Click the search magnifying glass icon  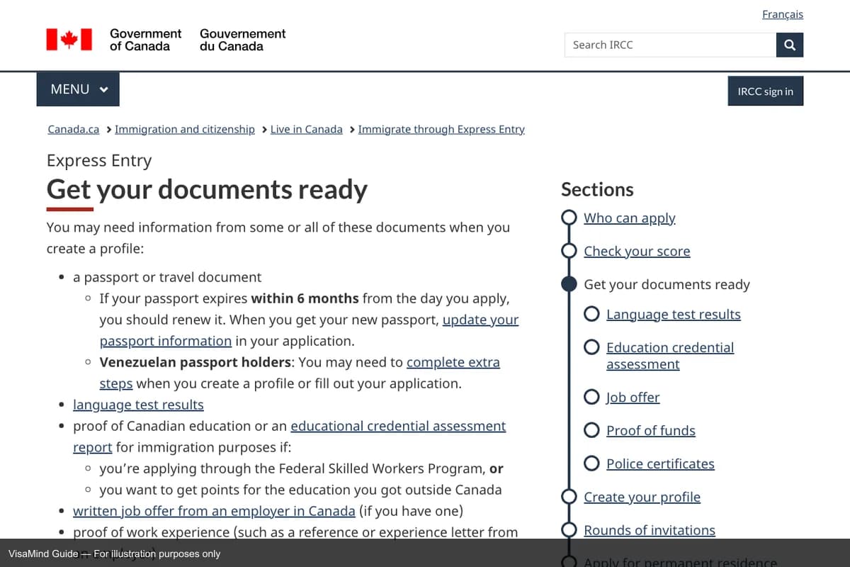pyautogui.click(x=789, y=45)
